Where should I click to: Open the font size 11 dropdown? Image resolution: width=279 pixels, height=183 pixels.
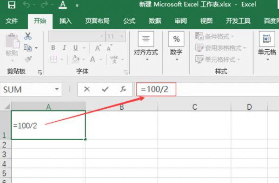click(122, 36)
